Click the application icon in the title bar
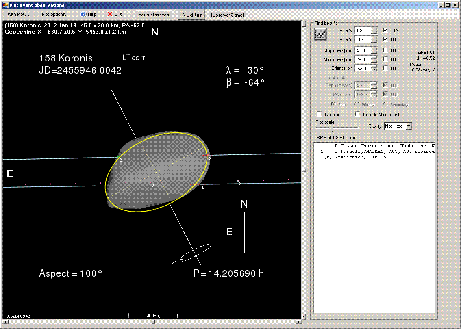 pos(5,5)
